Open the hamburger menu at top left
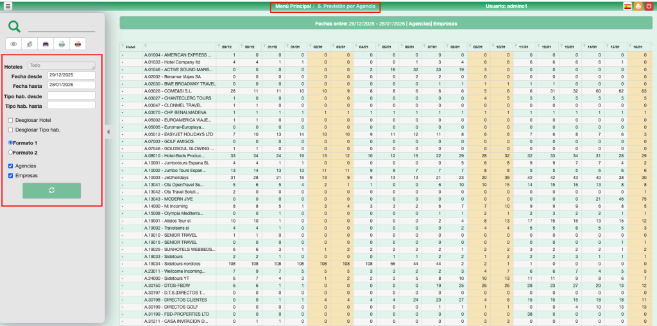Viewport: 657px width, 326px height. [8, 6]
